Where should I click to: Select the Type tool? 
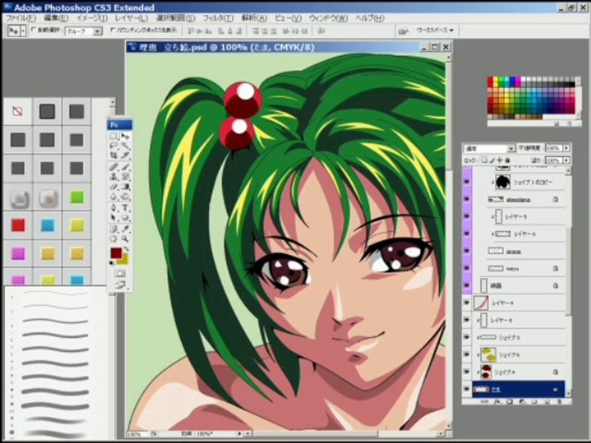[x=126, y=207]
